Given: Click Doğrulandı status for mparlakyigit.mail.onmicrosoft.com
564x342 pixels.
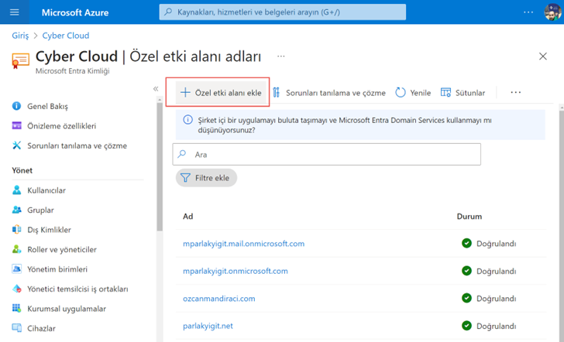Looking at the screenshot, I should [x=496, y=244].
